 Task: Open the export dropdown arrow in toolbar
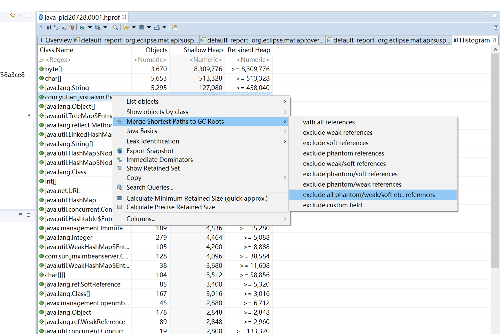tap(164, 27)
